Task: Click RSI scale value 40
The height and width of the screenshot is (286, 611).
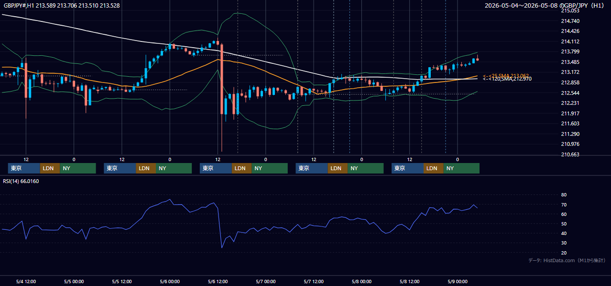Action: 564,233
